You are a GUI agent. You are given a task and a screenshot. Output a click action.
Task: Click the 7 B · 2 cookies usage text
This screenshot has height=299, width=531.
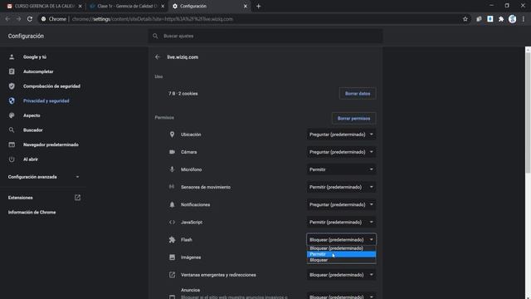pos(183,94)
